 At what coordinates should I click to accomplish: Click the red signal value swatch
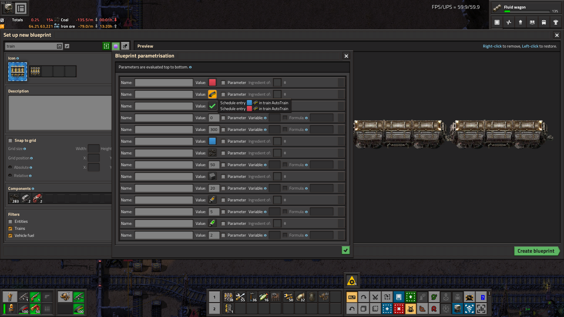click(212, 82)
